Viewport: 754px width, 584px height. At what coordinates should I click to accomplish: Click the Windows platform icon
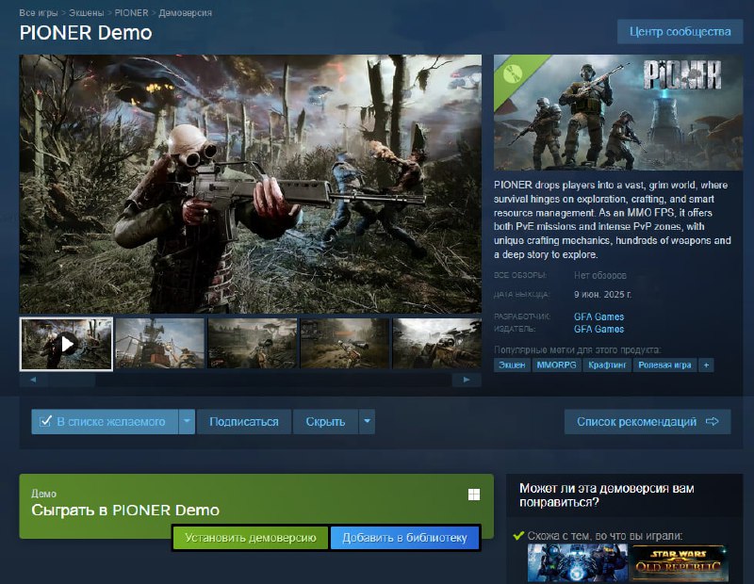(x=474, y=495)
